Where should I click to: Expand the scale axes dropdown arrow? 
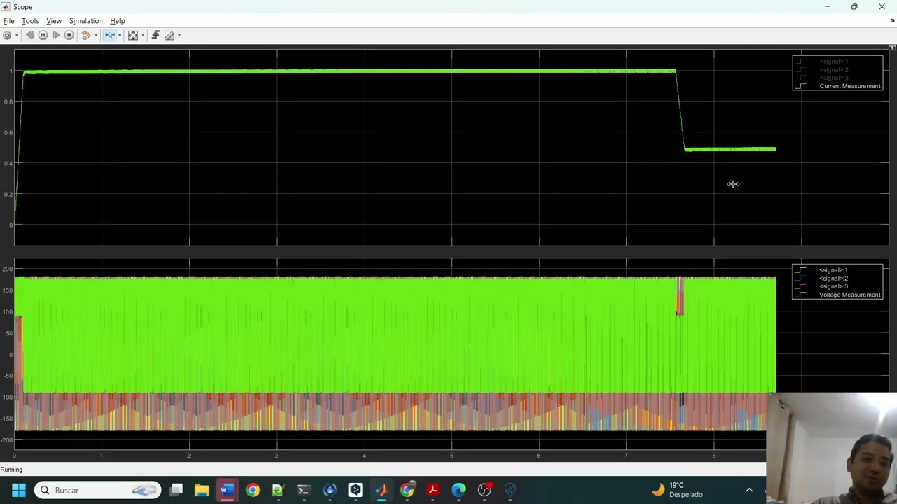[142, 35]
